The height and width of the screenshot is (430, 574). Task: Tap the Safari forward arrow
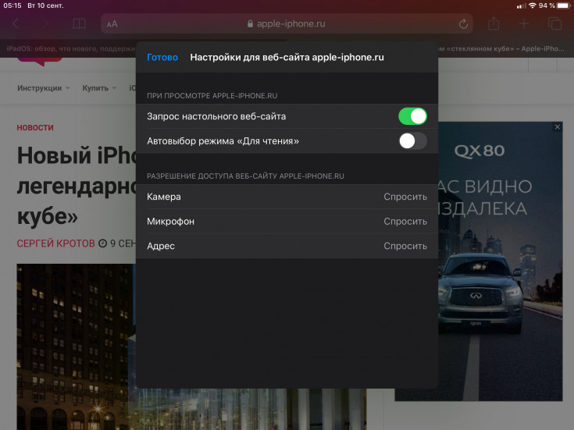coord(46,24)
